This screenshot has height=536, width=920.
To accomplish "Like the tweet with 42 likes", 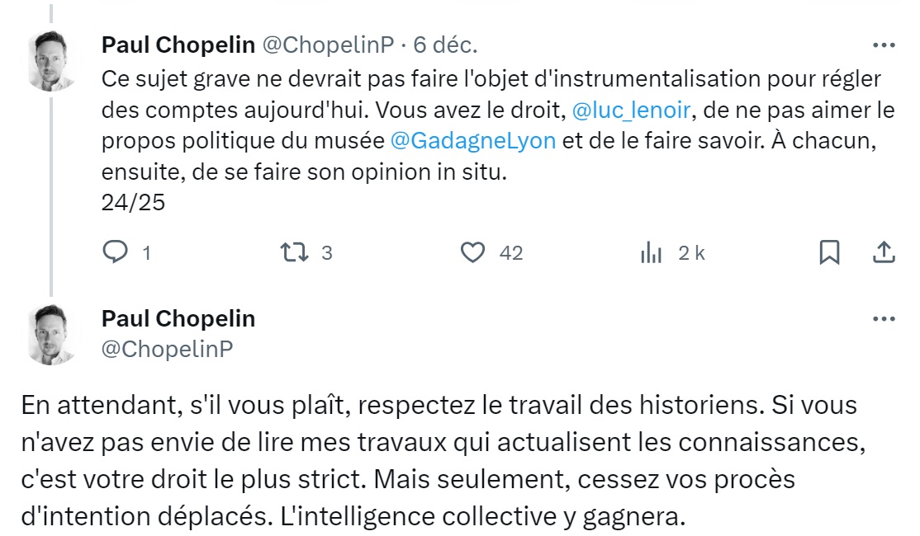I will tap(472, 252).
